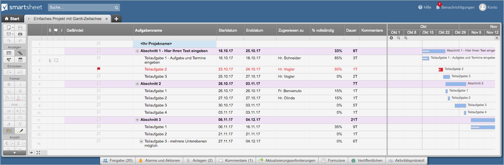Click Veröffentlichen

(x=367, y=160)
